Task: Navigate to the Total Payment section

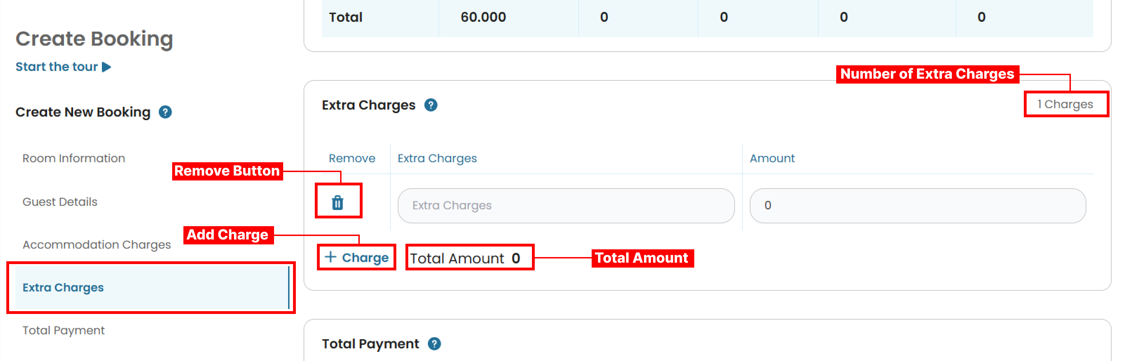Action: [x=63, y=330]
